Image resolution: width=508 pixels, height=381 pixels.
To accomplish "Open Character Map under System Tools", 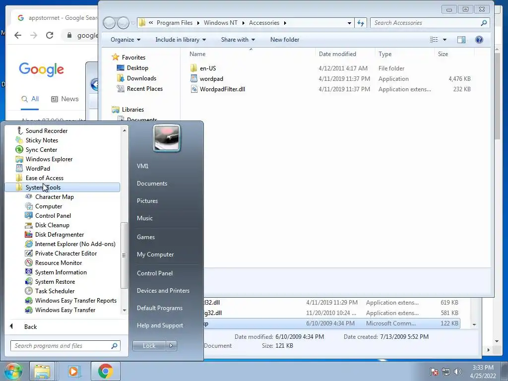I will (x=54, y=196).
